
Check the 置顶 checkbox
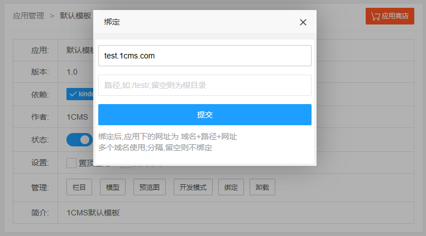click(x=71, y=163)
